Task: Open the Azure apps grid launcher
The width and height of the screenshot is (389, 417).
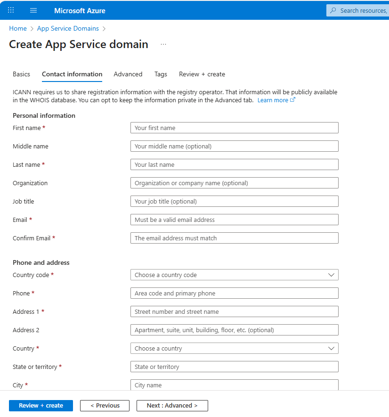Action: 11,10
